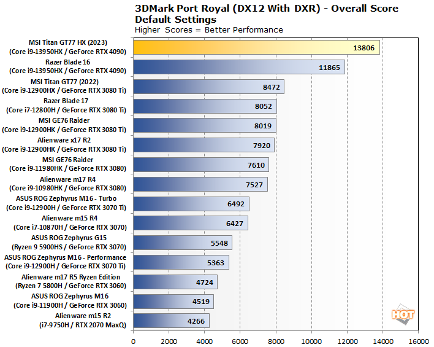Click the bar with score 7527
This screenshot has height=347, width=434.
(200, 184)
